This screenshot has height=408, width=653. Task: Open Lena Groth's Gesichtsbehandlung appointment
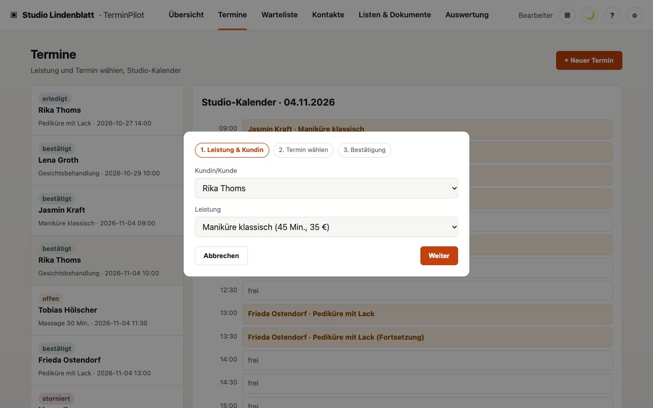[107, 160]
